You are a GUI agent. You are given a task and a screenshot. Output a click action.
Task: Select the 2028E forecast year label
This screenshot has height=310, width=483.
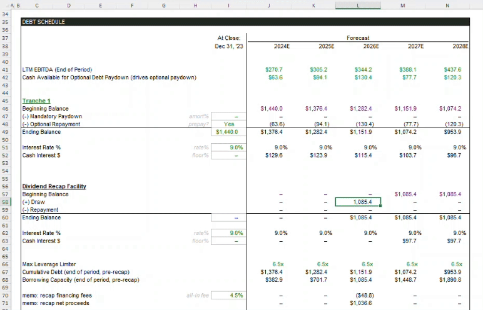pyautogui.click(x=460, y=46)
